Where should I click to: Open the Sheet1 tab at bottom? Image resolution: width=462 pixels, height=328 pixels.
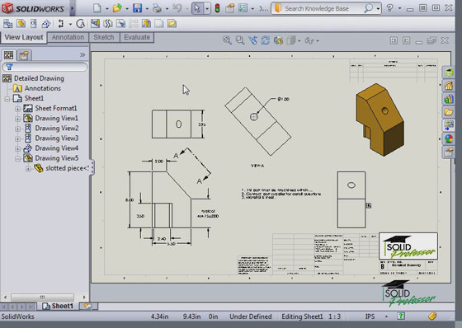click(58, 307)
